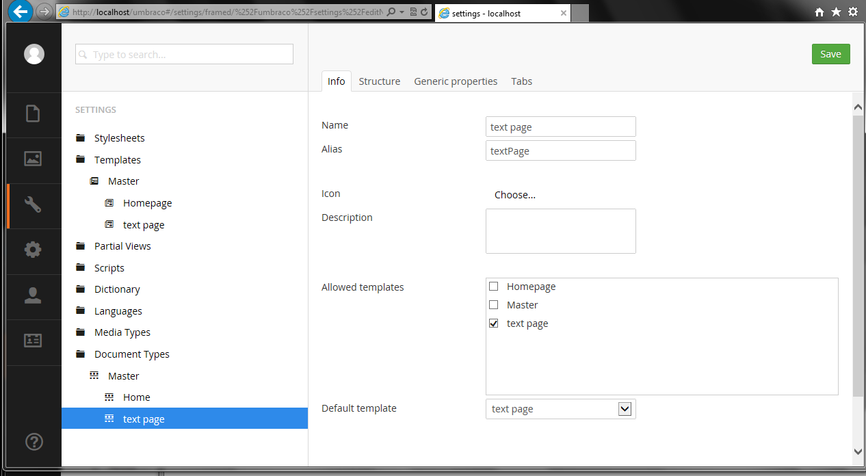
Task: Close the settings - localhost tab
Action: (x=563, y=13)
